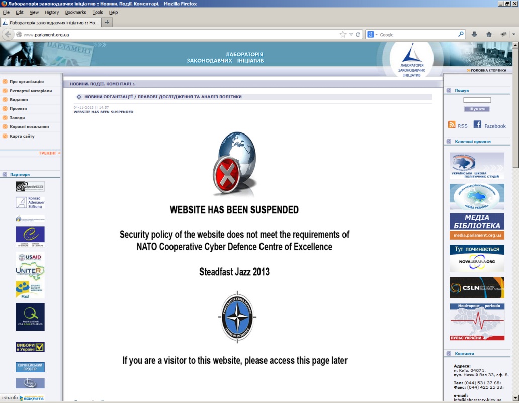Image resolution: width=519 pixels, height=403 pixels.
Task: Reload the page with refresh icon
Action: (358, 35)
